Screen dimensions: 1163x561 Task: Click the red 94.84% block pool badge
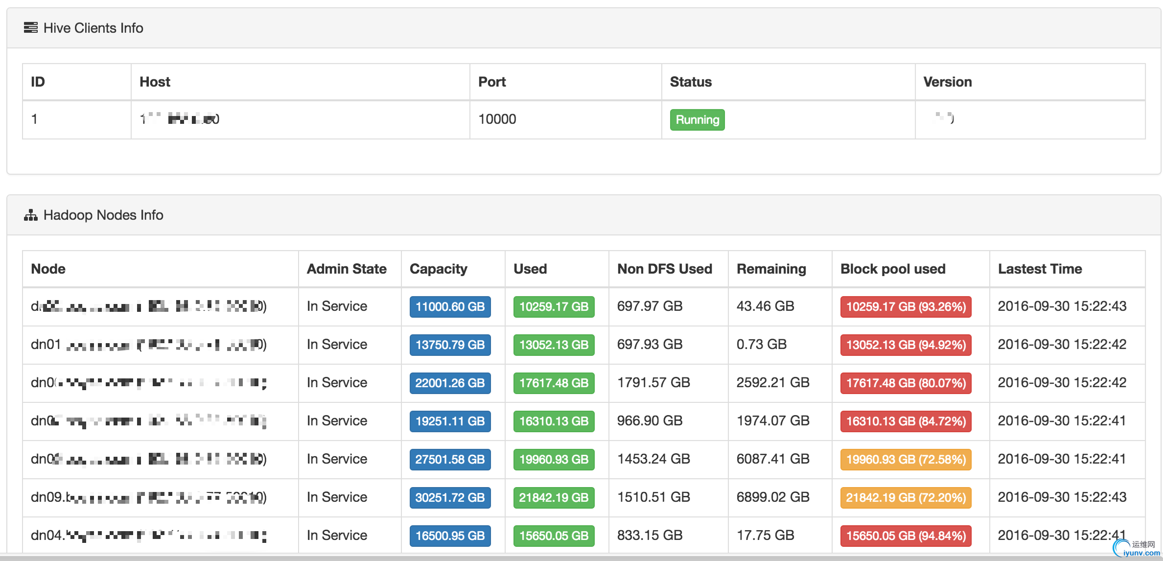(906, 536)
